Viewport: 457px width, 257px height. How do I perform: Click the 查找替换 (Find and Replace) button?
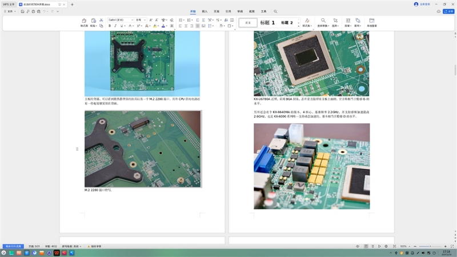tap(323, 22)
